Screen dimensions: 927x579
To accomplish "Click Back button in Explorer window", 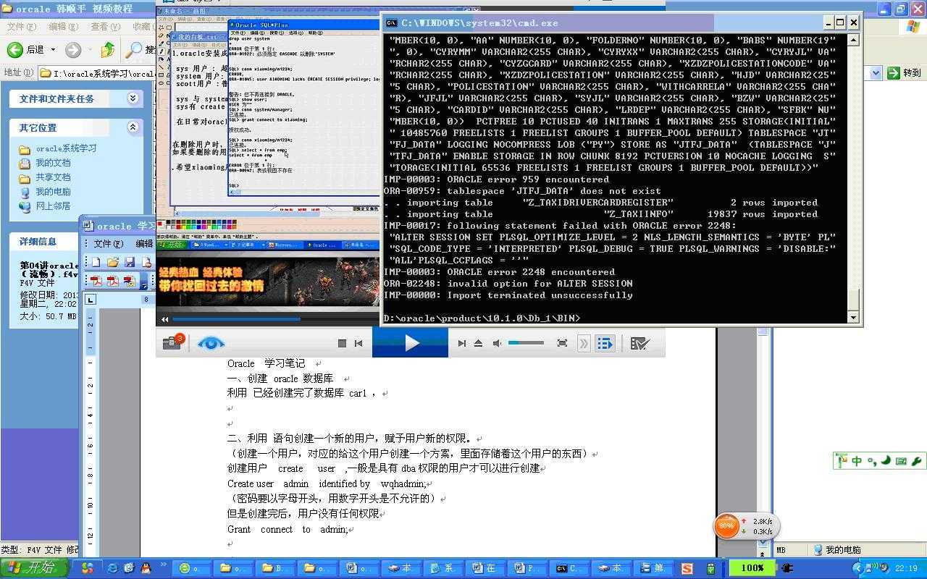I will pos(25,50).
